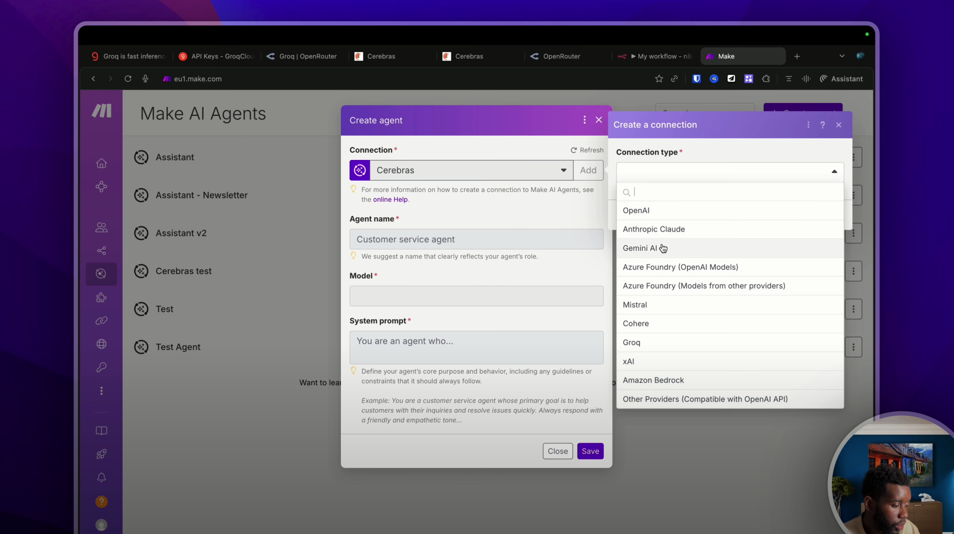The width and height of the screenshot is (954, 534).
Task: Open a new browser tab
Action: 797,56
